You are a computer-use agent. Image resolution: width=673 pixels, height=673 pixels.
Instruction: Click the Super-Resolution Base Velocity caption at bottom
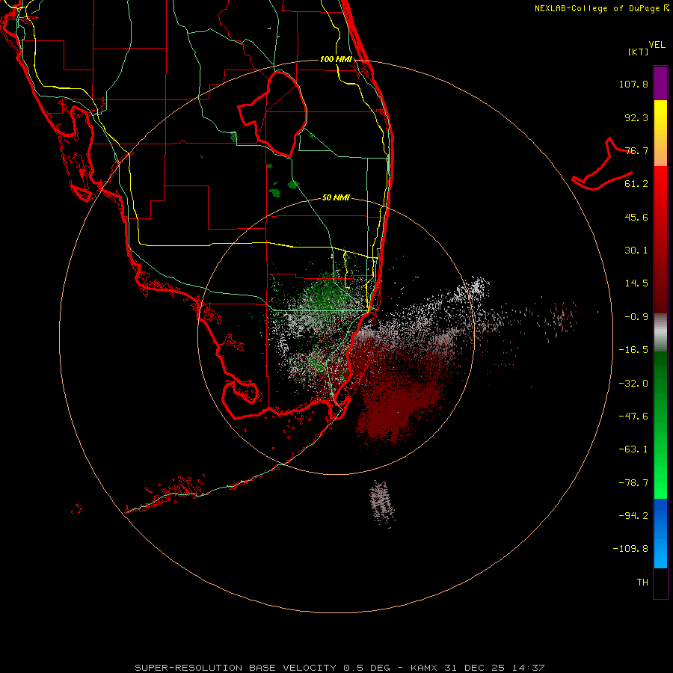340,668
